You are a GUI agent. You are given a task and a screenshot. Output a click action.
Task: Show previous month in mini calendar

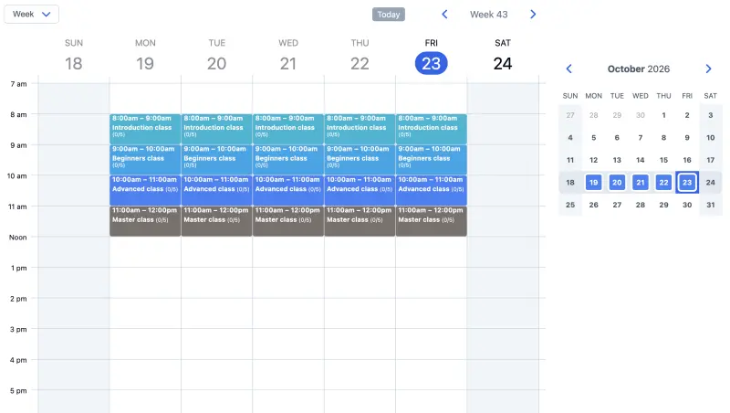[568, 69]
